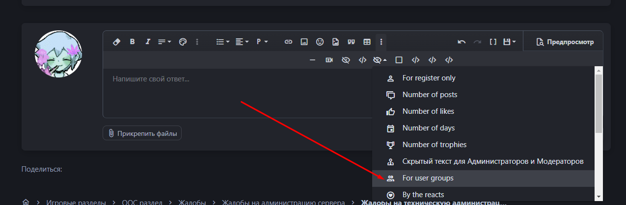
Task: Click the eraser remove formatting icon
Action: [116, 42]
